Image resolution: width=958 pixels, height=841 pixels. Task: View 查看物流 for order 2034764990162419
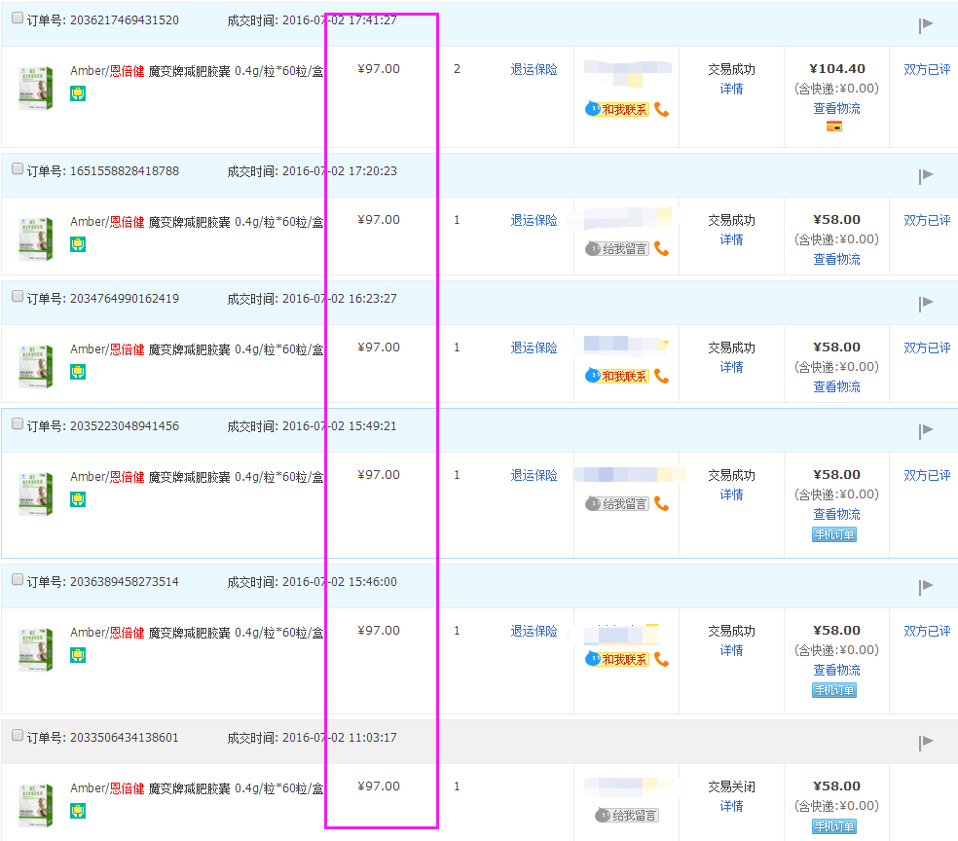[x=836, y=386]
